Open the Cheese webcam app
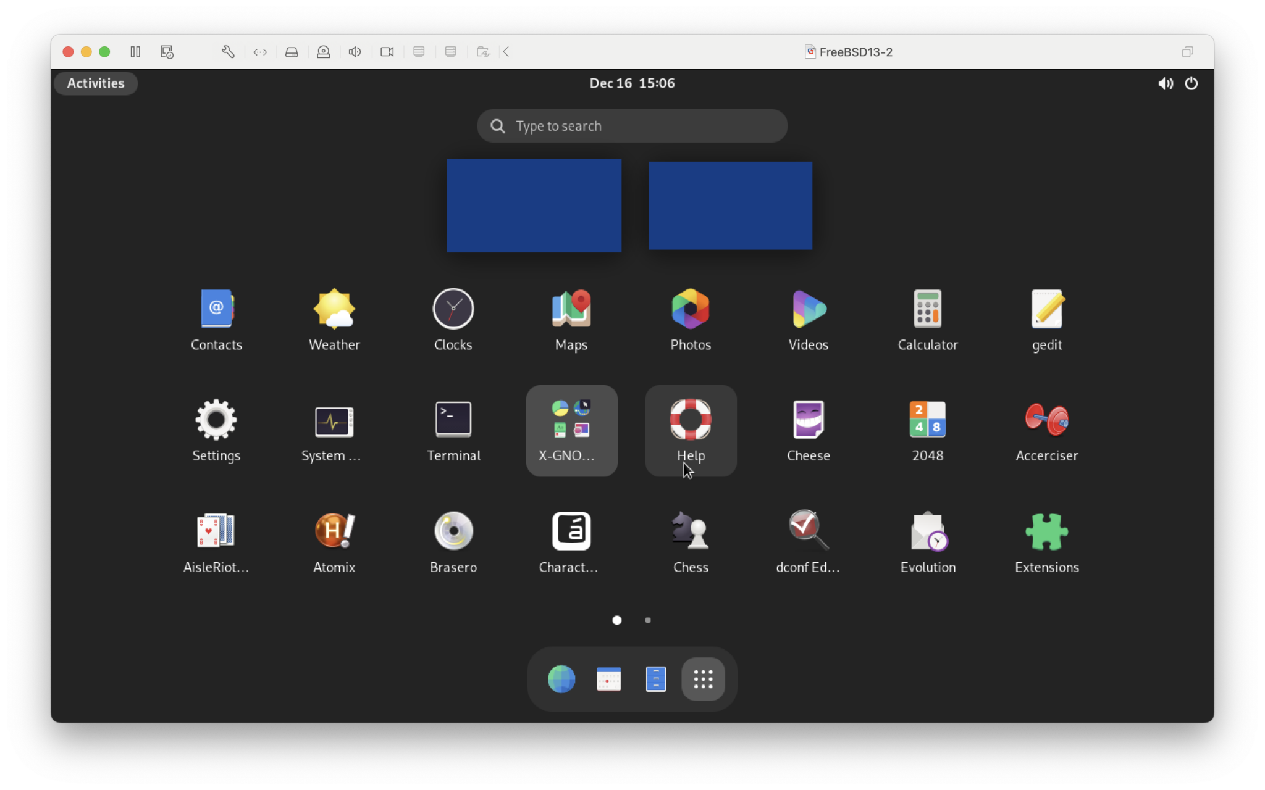The image size is (1265, 790). tap(808, 420)
